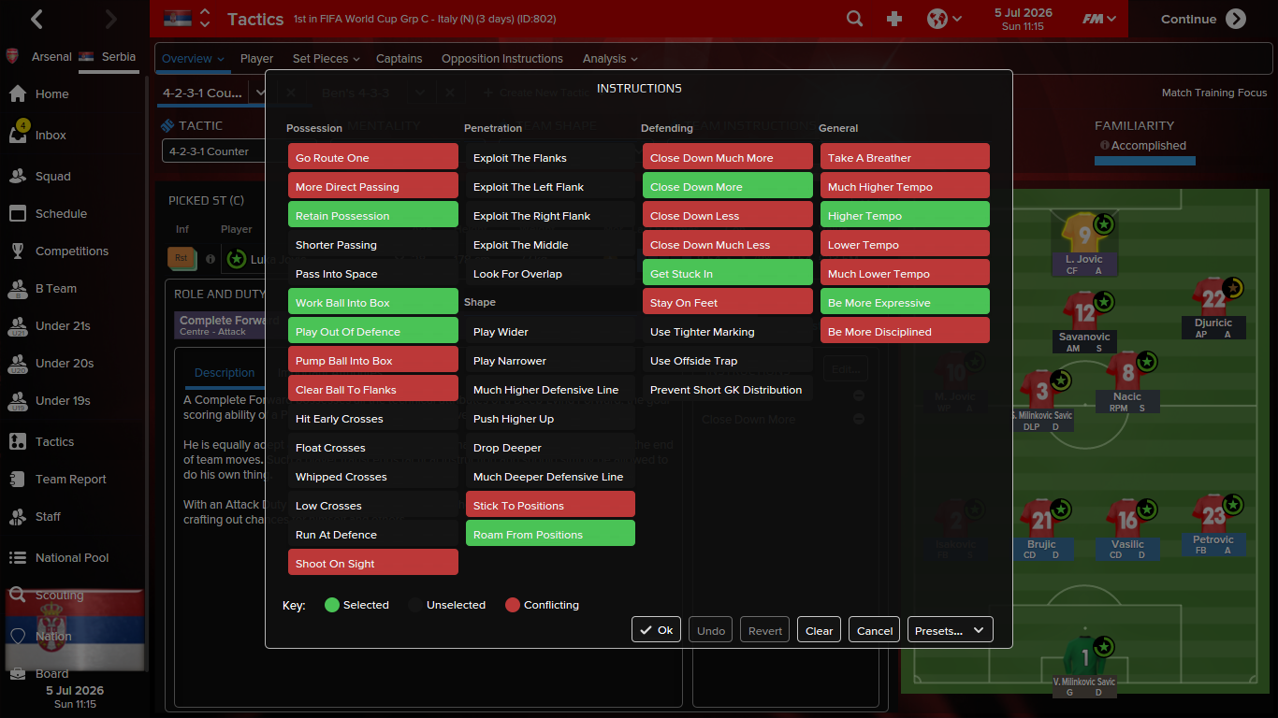
Task: Click the Familiarity progress bar
Action: pyautogui.click(x=1144, y=161)
